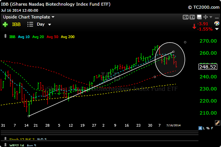Click the 27 date axis label
This screenshot has width=221, height=147.
pyautogui.click(x=94, y=126)
